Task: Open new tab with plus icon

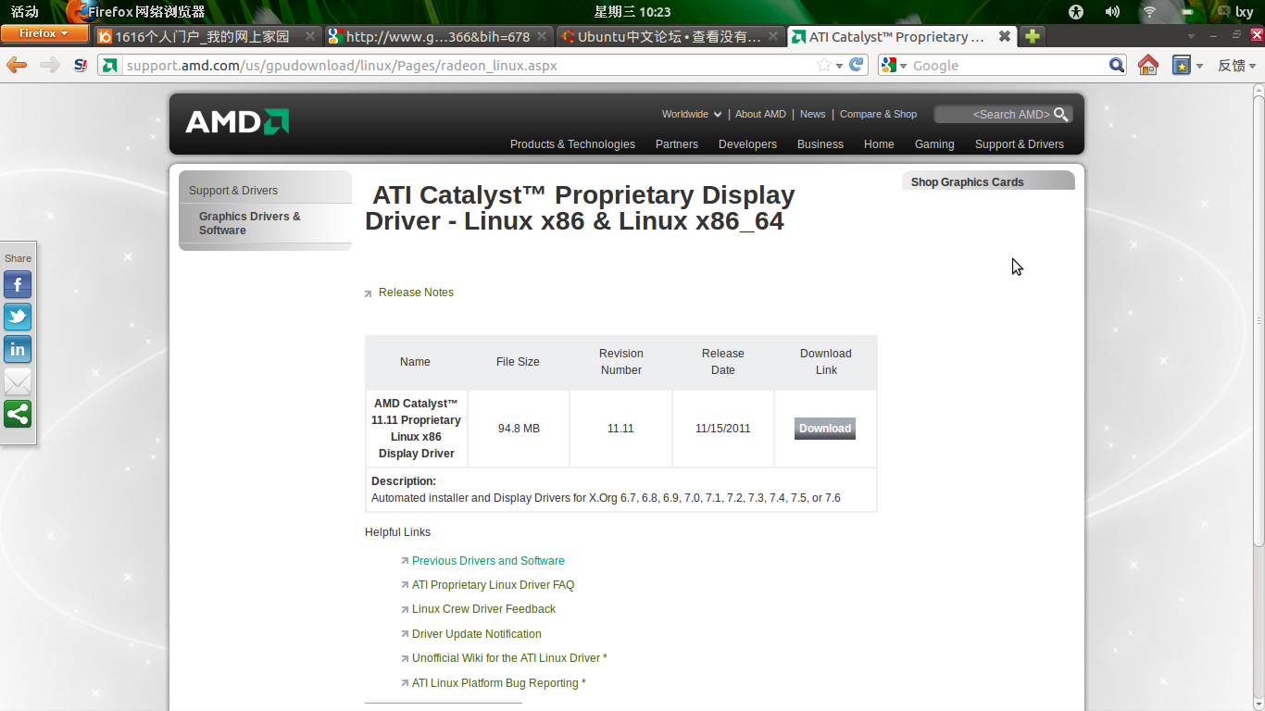Action: pyautogui.click(x=1033, y=36)
